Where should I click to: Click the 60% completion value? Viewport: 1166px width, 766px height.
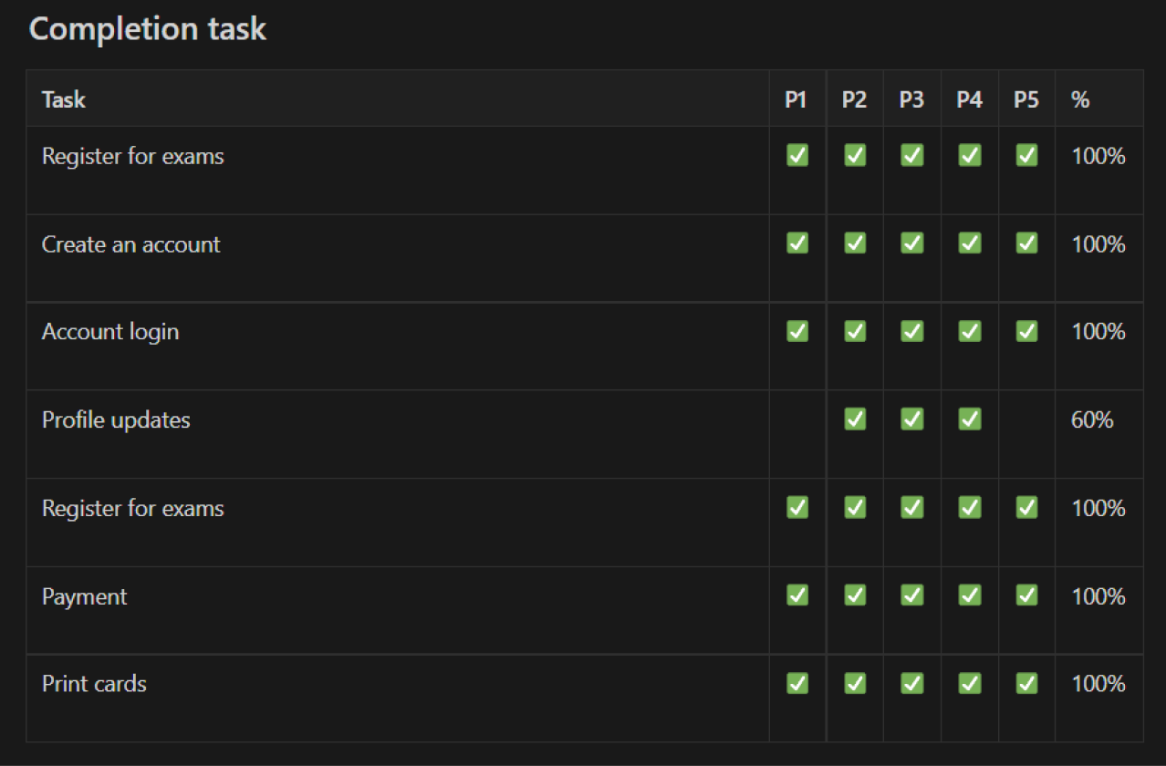tap(1092, 420)
